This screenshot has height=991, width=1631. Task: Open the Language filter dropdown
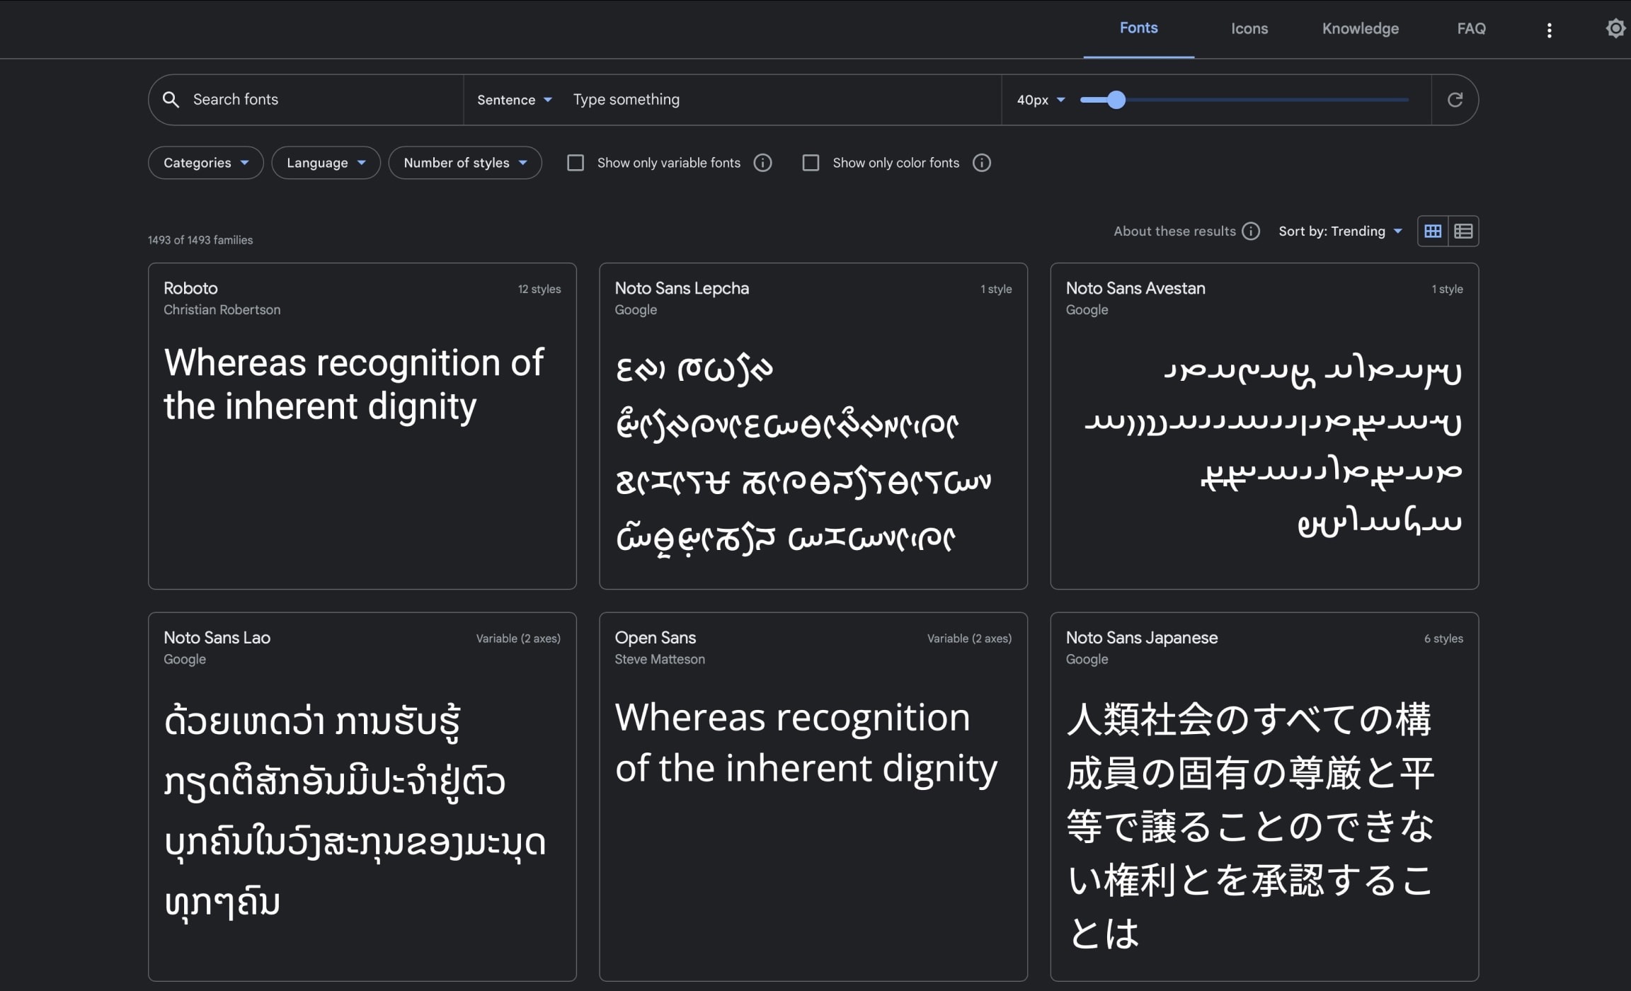(326, 163)
